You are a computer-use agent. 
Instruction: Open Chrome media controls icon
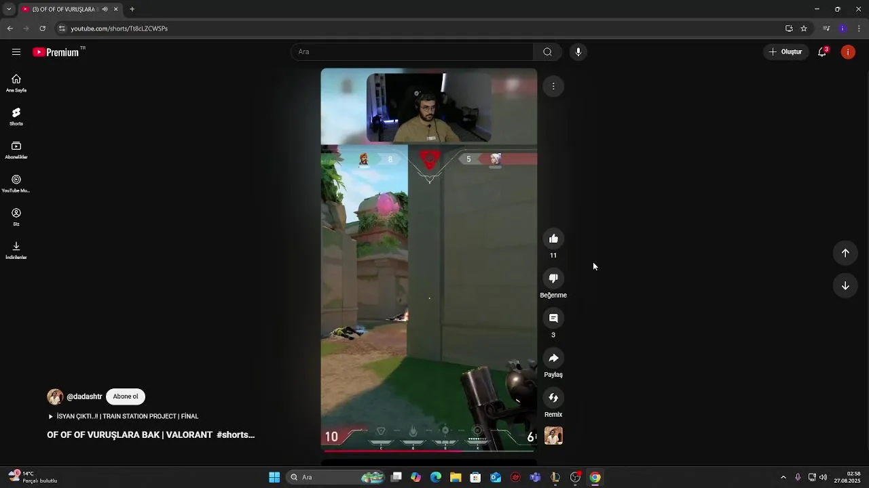826,28
